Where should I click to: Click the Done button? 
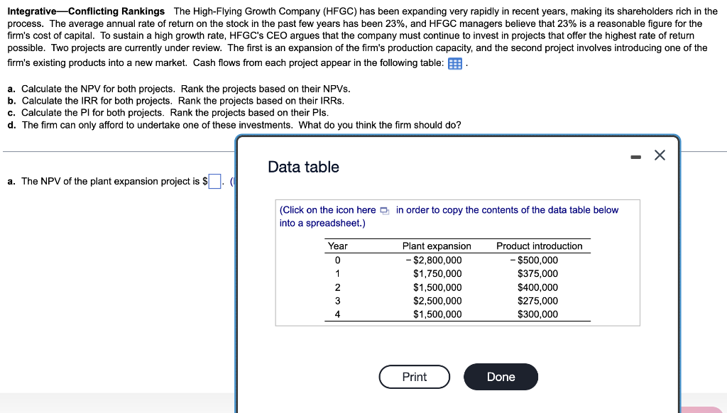click(501, 377)
